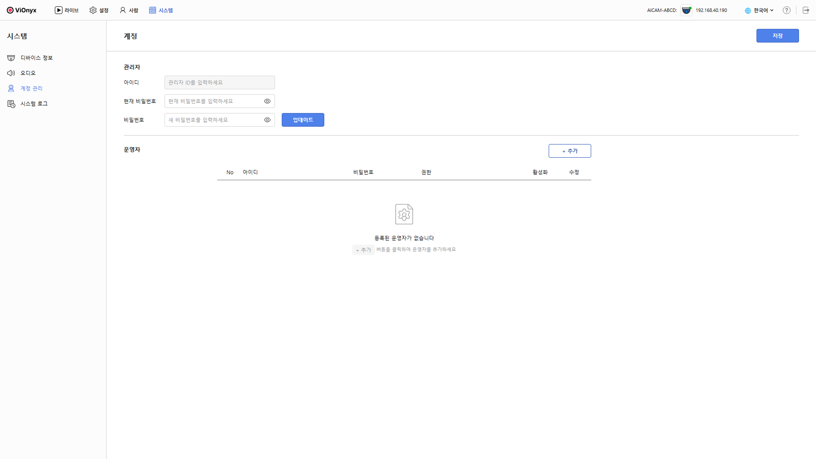816x459 pixels.
Task: Open the help question mark icon
Action: (787, 10)
